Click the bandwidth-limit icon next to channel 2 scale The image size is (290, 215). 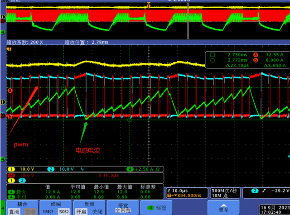tap(82, 169)
